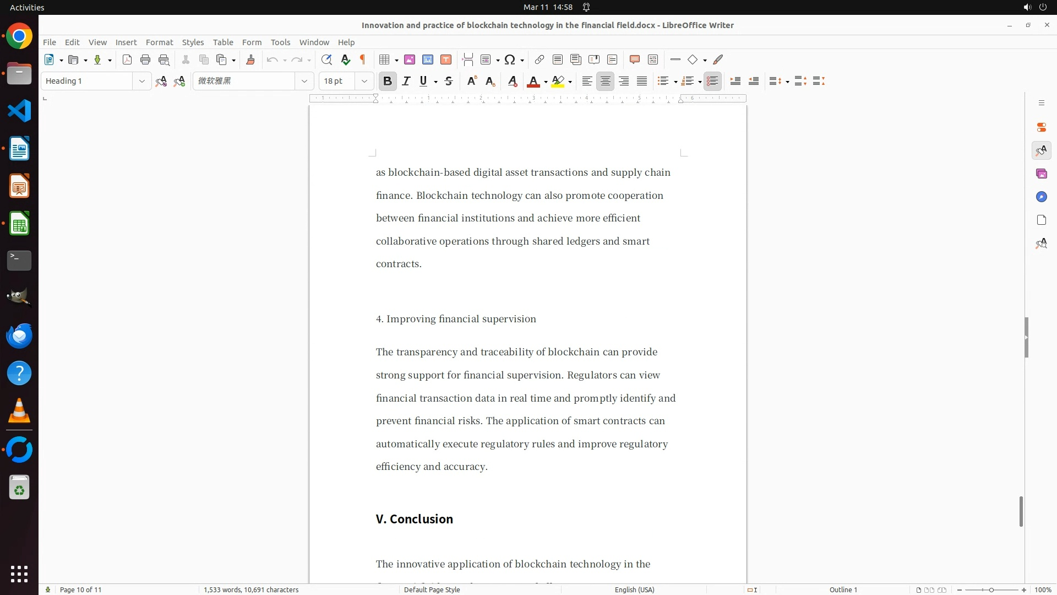Click English (USA) language in status bar
This screenshot has height=595, width=1057.
[634, 589]
